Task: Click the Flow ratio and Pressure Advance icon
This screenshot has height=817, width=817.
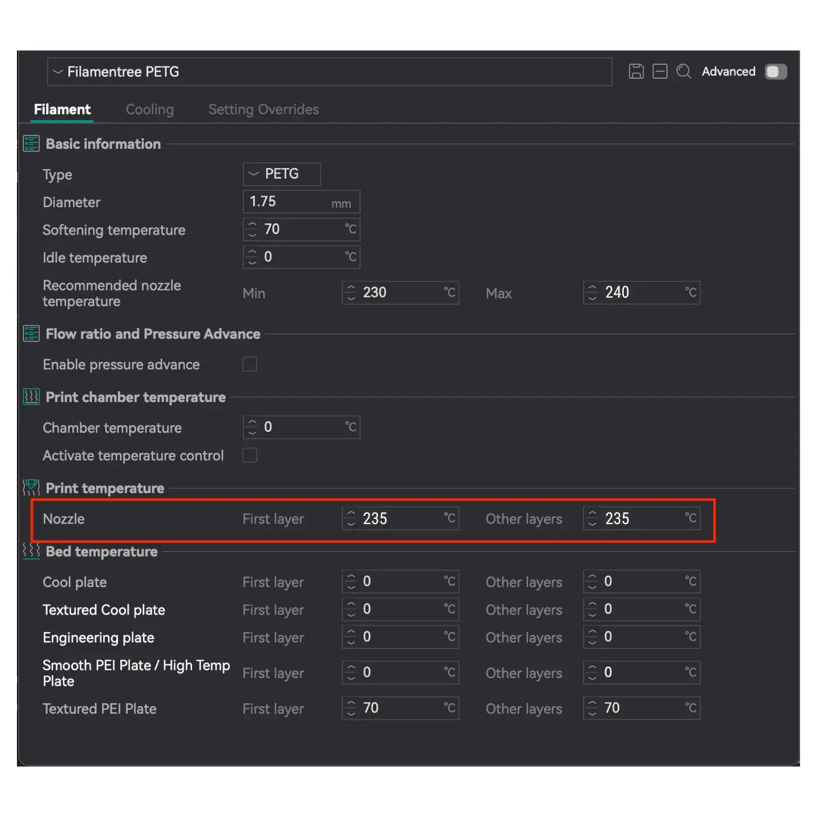Action: 31,334
